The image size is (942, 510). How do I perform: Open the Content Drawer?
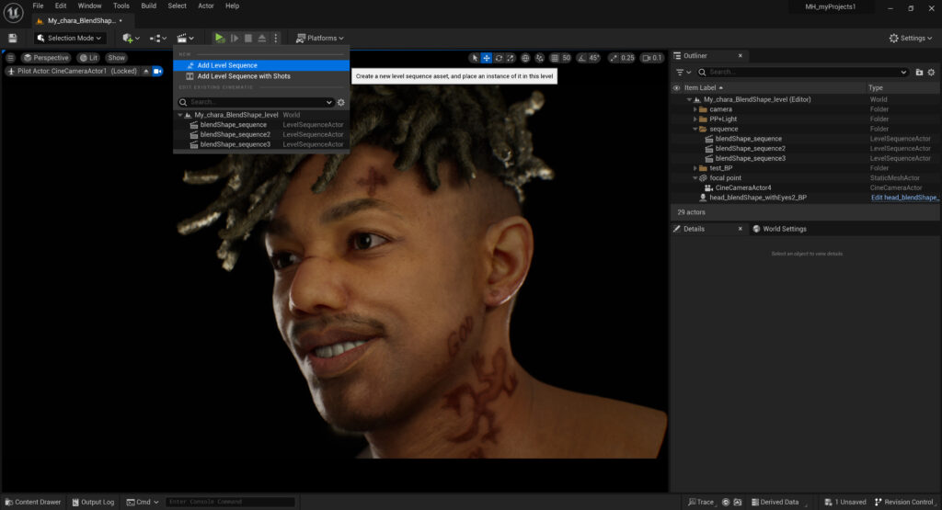32,502
